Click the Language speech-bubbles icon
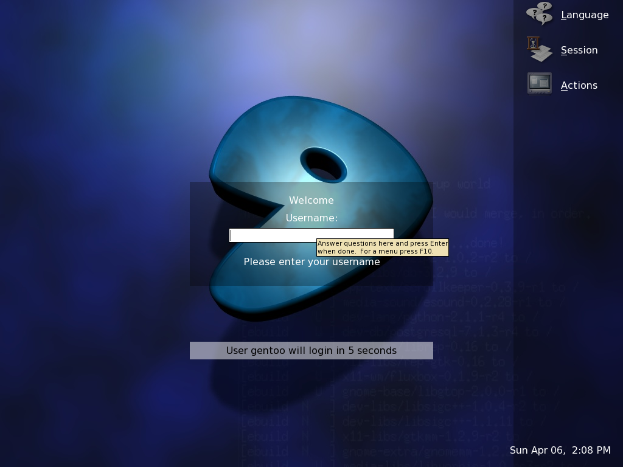 click(539, 14)
